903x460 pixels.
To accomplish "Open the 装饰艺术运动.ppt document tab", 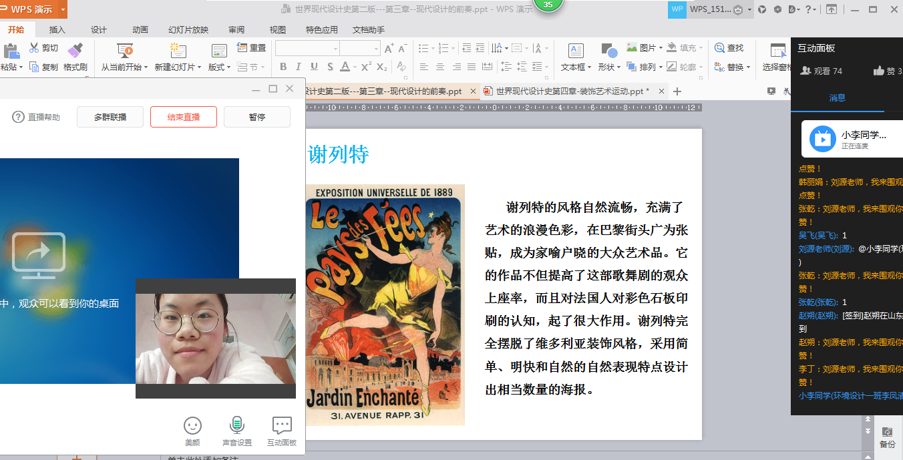I will pyautogui.click(x=572, y=91).
